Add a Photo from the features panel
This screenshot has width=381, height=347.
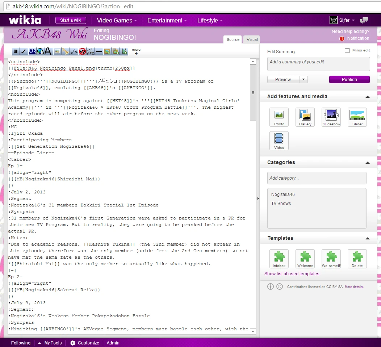(279, 117)
